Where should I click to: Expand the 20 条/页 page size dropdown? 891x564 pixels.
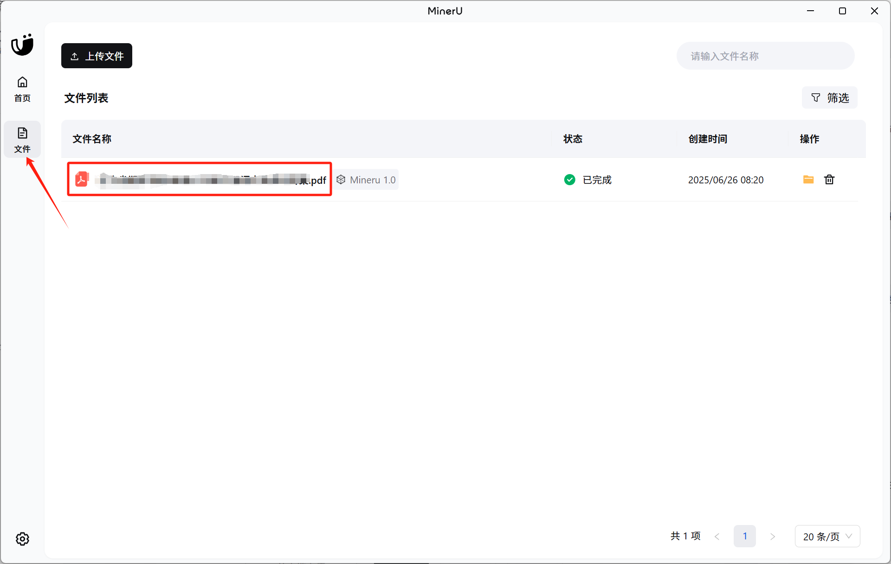pyautogui.click(x=827, y=536)
